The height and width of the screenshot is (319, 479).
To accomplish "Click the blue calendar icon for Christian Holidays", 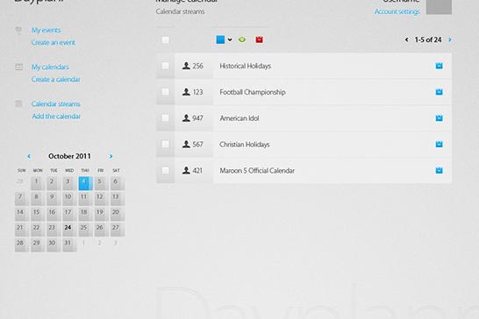I will point(439,144).
